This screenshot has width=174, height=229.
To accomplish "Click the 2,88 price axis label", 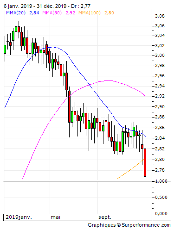I will [160, 117].
